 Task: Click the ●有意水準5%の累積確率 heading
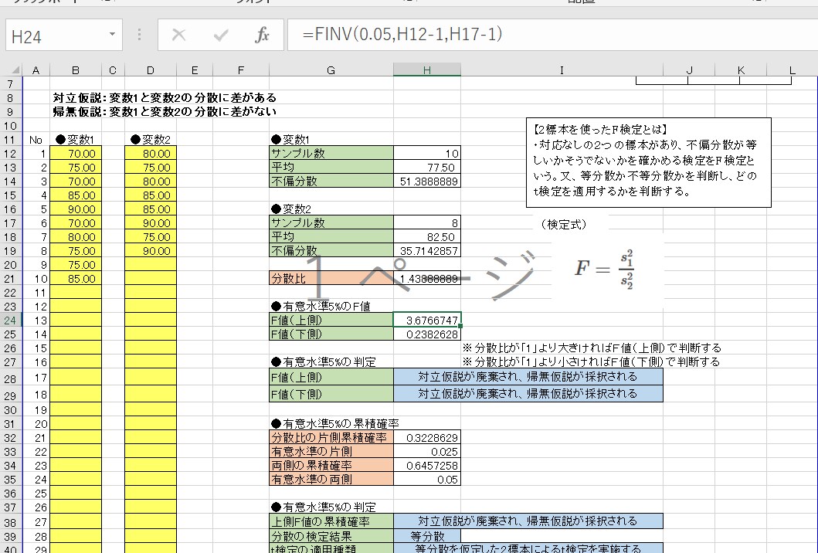335,423
